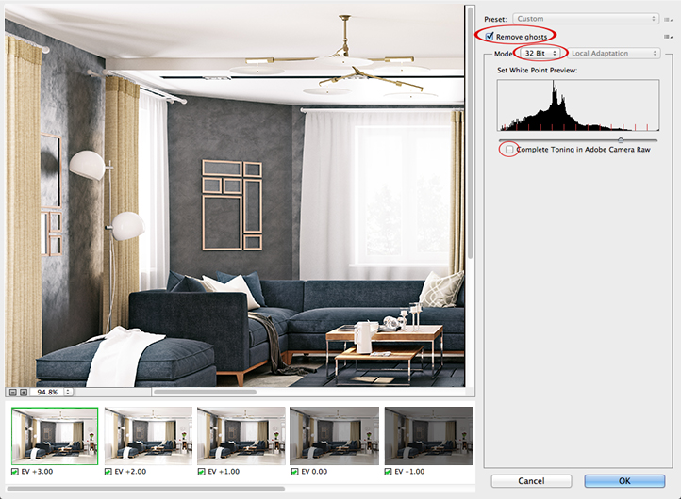Click the Set White Point Preview label
Viewport: 681px width, 499px height.
coord(537,71)
